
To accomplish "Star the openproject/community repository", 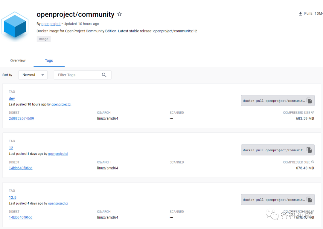I will (x=119, y=14).
